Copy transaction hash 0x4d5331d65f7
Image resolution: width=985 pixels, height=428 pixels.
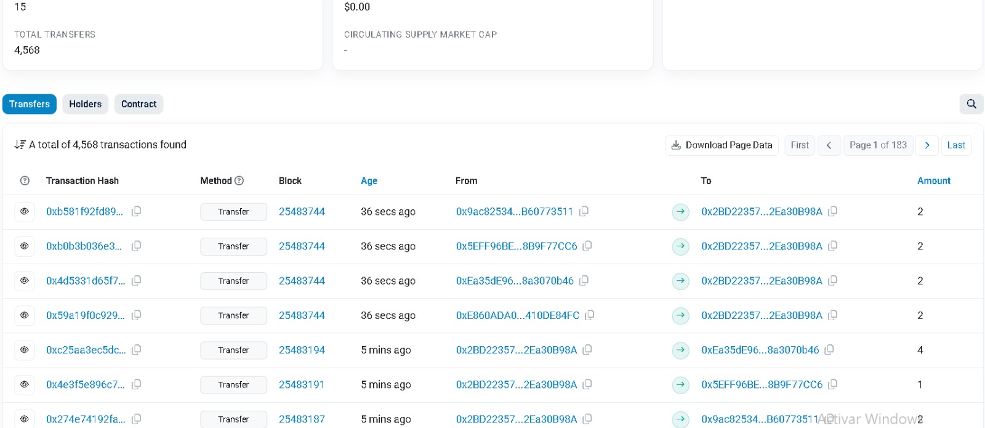pyautogui.click(x=137, y=280)
